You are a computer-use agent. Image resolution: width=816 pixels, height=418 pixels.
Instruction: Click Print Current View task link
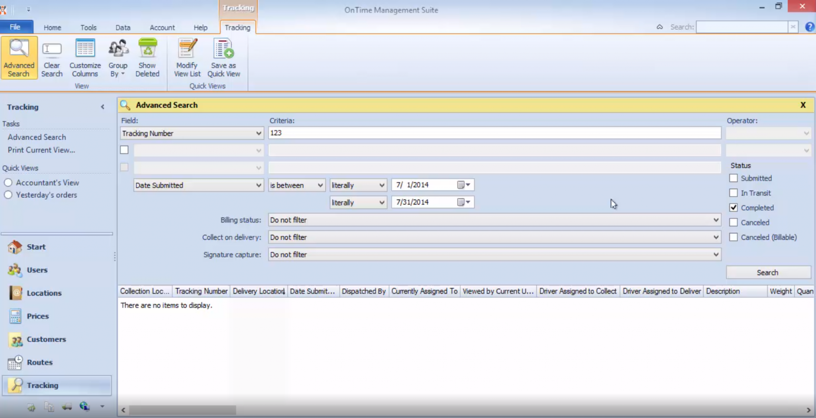pyautogui.click(x=41, y=150)
